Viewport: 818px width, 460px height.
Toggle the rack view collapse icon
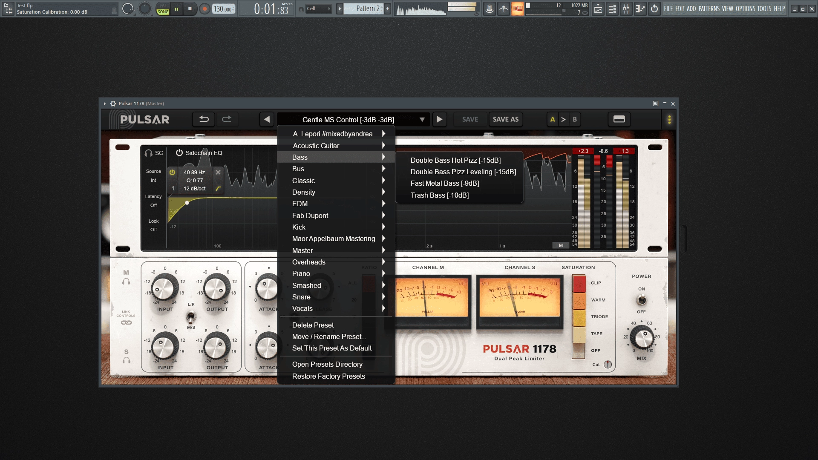click(619, 119)
